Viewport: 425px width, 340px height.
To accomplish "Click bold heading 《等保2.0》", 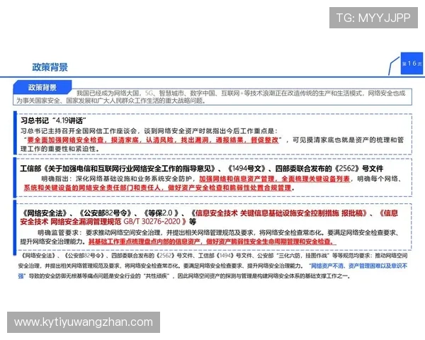I will 161,213.
